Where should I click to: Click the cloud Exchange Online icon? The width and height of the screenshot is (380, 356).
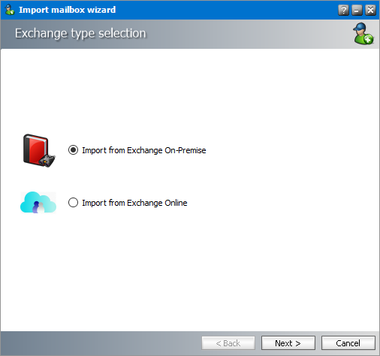(38, 203)
